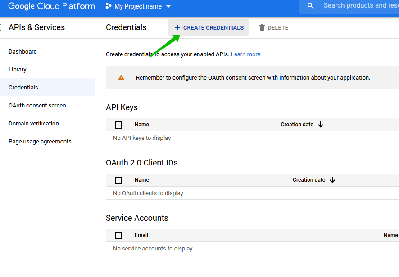Click the trash can Delete icon
The image size is (399, 277).
click(x=262, y=27)
